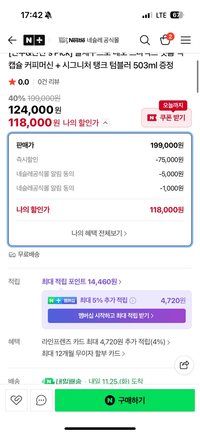This screenshot has width=200, height=434.
Task: Add product to wishlist heart icon
Action: (x=16, y=400)
